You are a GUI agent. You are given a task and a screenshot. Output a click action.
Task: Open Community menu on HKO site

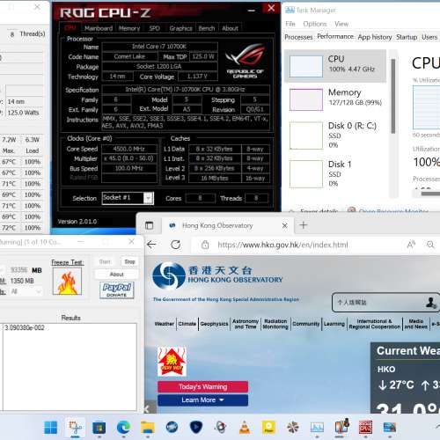click(305, 324)
